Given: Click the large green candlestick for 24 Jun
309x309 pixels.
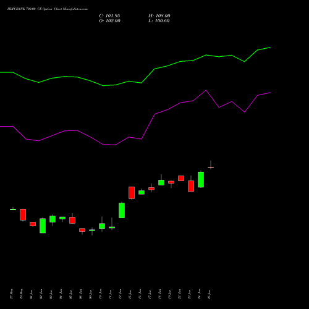Looking at the screenshot, I should click(x=201, y=179).
